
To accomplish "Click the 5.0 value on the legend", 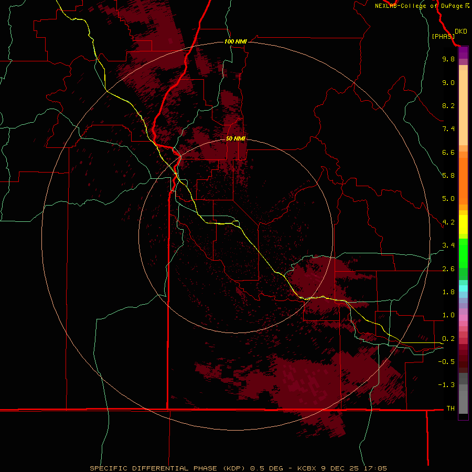I will 448,199.
